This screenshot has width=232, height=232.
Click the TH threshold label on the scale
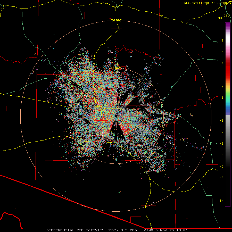point(221,201)
